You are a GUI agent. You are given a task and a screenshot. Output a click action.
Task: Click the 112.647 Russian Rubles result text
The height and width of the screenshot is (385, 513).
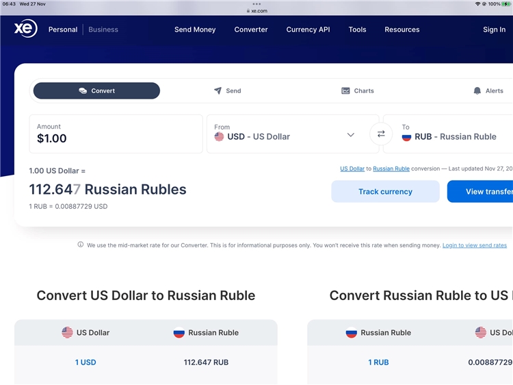click(107, 189)
